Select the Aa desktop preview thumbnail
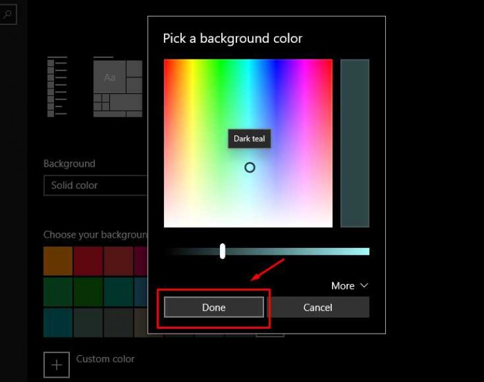The width and height of the screenshot is (484, 382). pos(118,88)
